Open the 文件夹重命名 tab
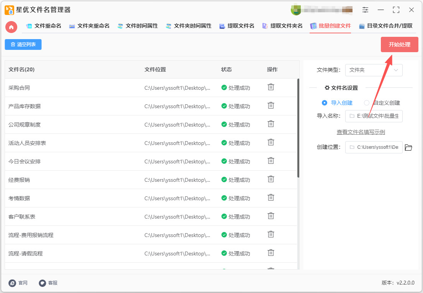Screen dimensions: 423x293 click(x=89, y=26)
